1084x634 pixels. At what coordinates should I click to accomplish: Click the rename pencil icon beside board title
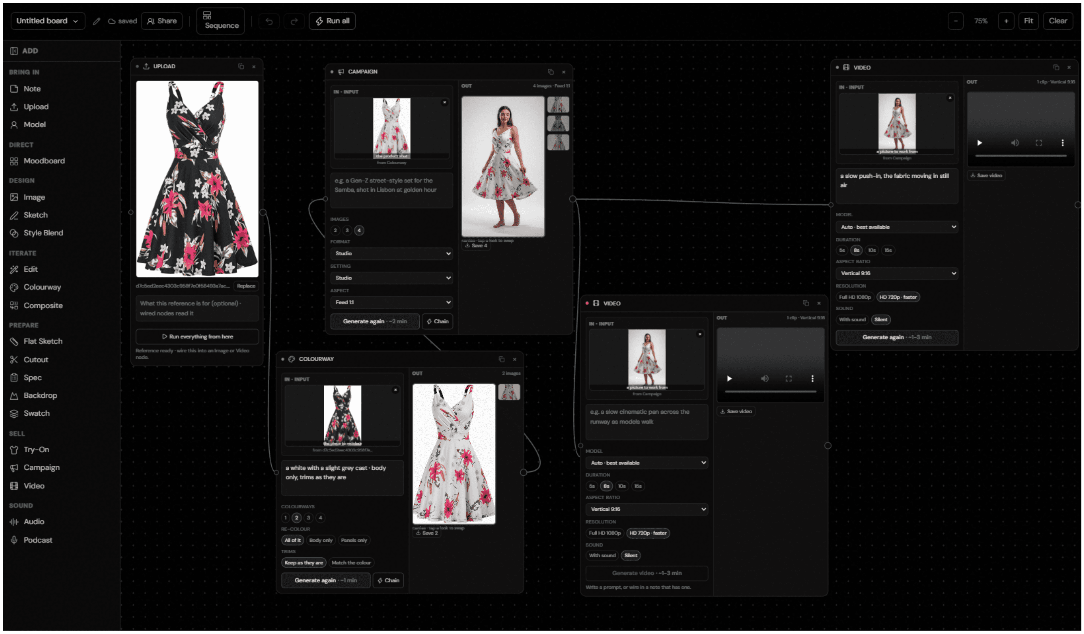97,21
